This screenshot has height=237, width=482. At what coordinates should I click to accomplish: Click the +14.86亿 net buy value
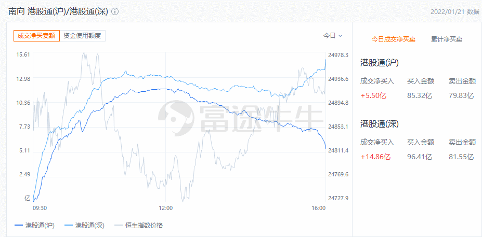(x=375, y=157)
